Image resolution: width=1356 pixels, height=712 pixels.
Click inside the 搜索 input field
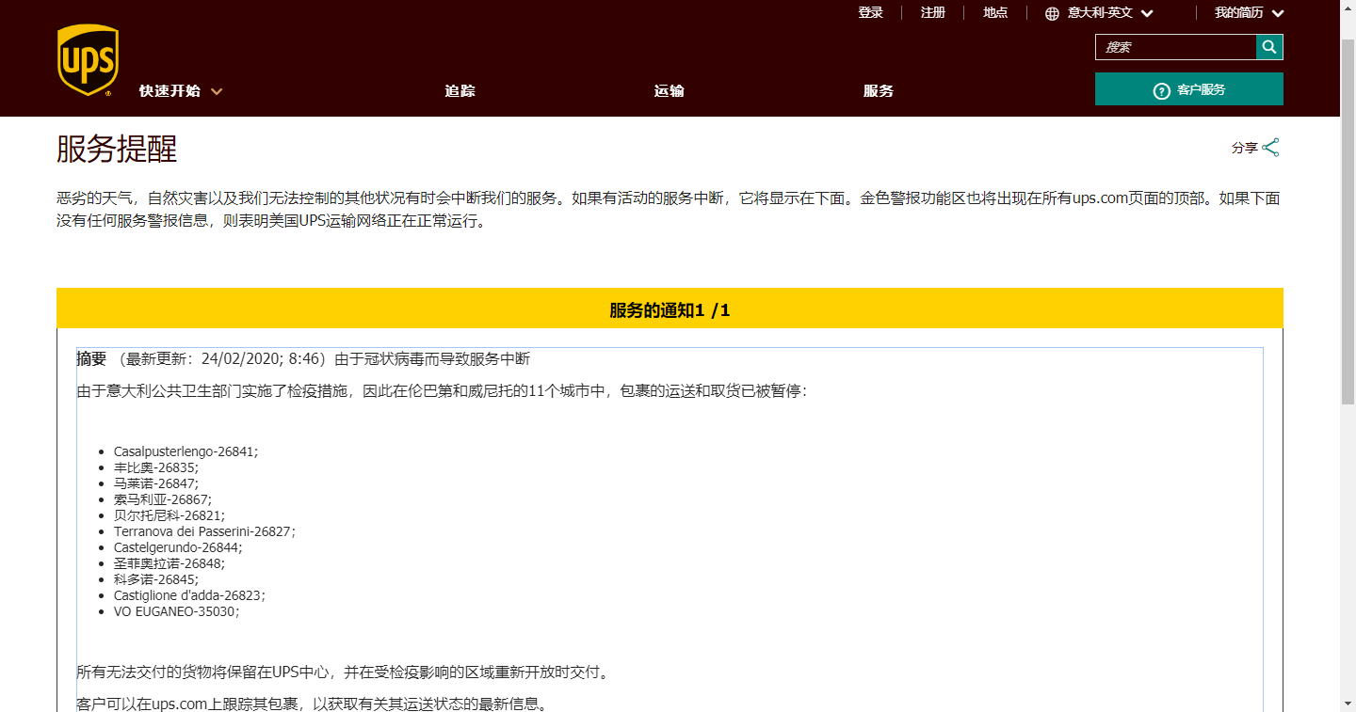tap(1175, 46)
